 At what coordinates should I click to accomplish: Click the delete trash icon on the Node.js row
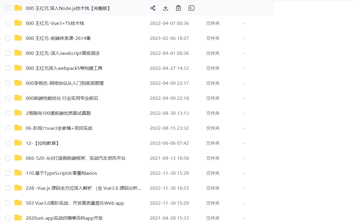tap(178, 8)
